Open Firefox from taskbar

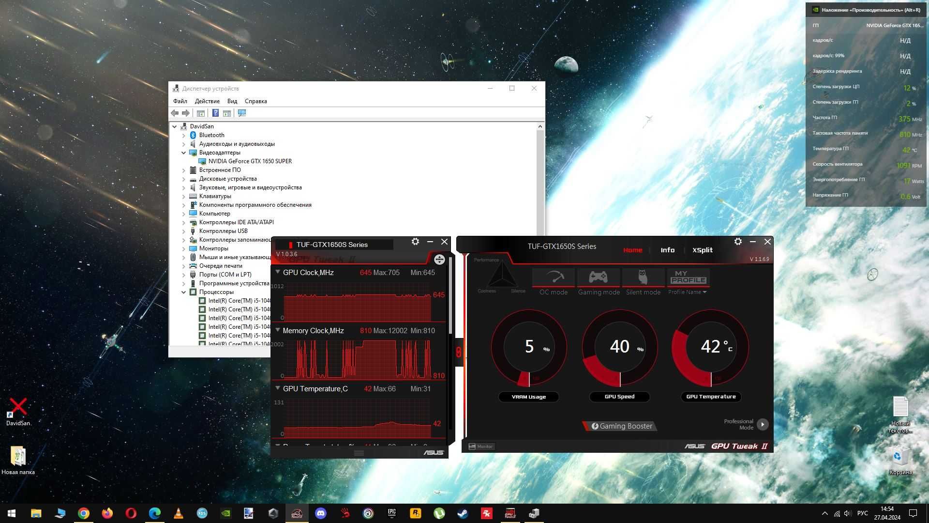(107, 513)
